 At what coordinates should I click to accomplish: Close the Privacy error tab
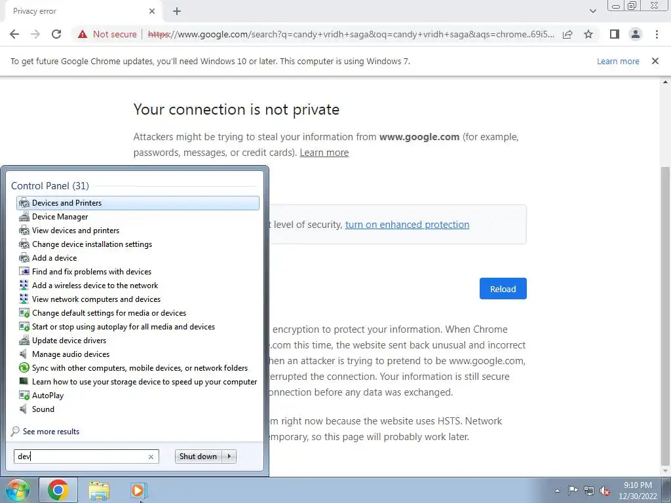[x=152, y=11]
